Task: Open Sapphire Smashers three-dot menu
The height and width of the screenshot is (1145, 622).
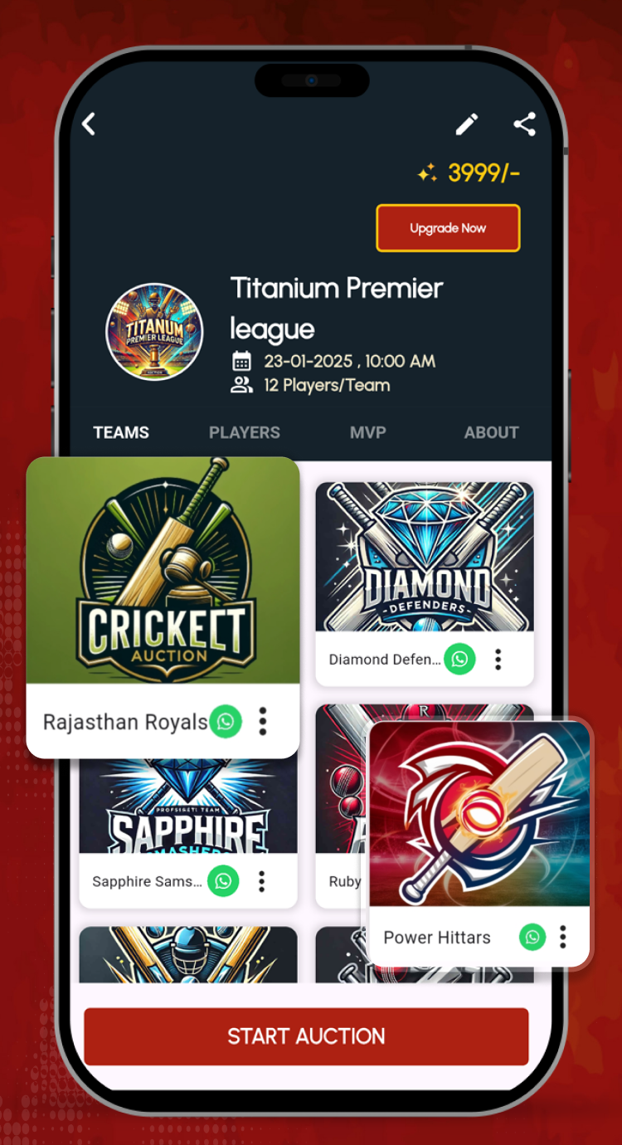Action: 262,881
